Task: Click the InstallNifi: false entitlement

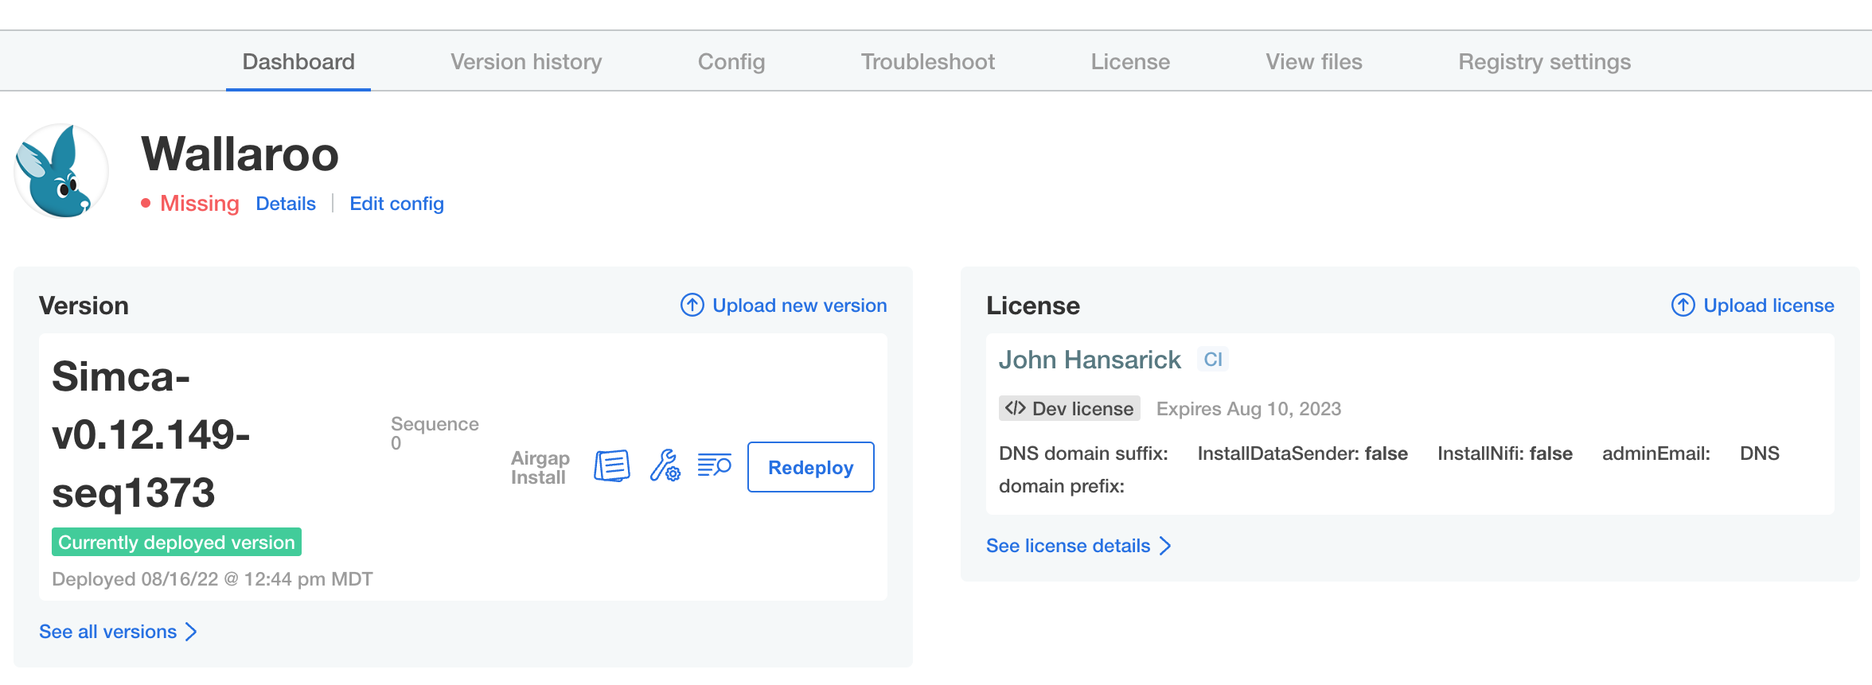Action: 1505,453
